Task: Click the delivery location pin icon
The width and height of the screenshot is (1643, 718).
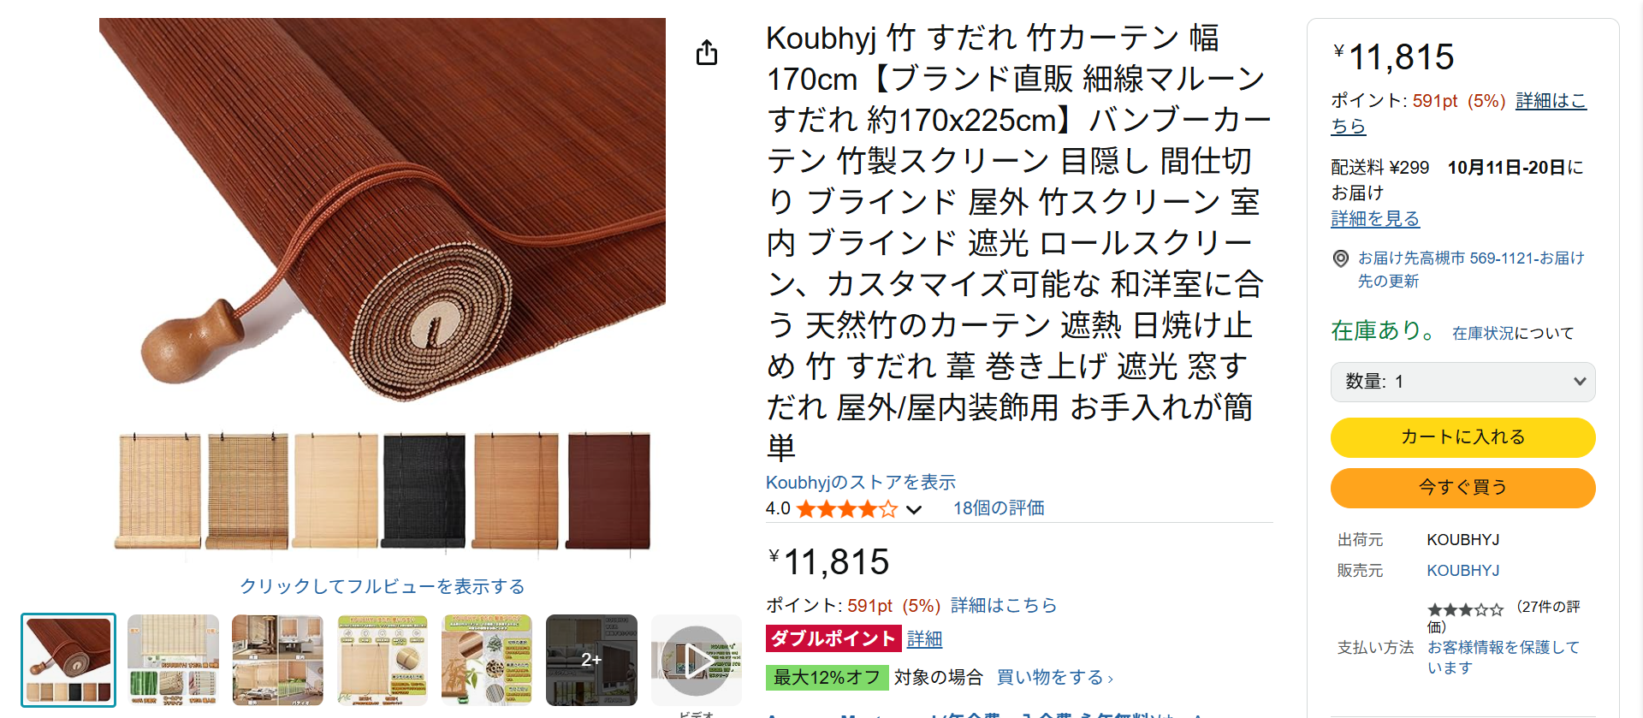Action: click(x=1341, y=258)
